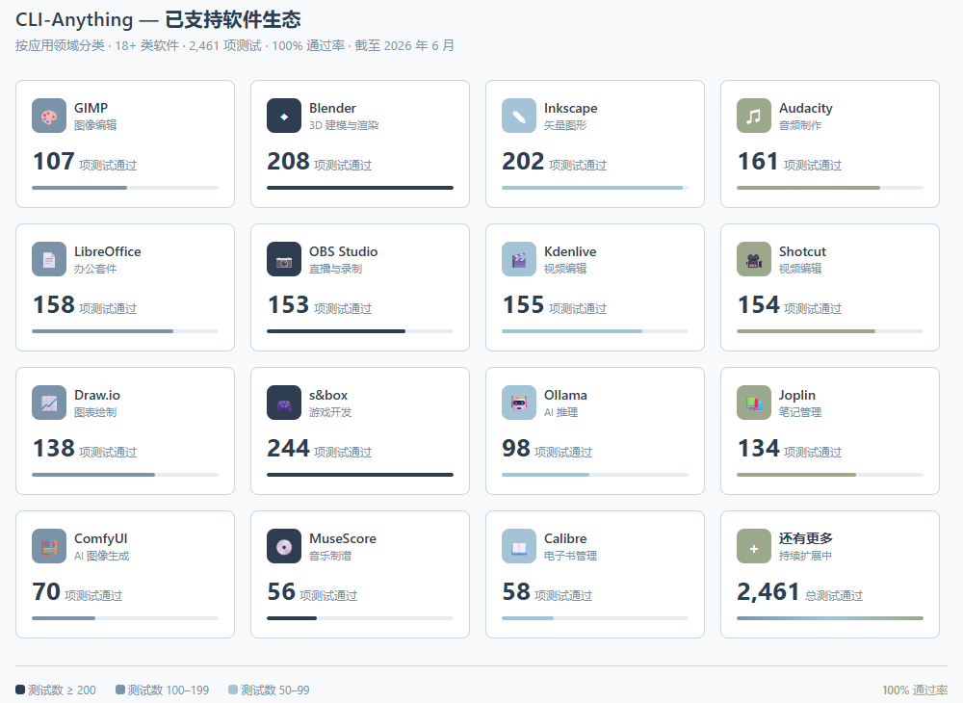
Task: Click the 图像编辑 subtitle under GIMP
Action: (x=95, y=125)
